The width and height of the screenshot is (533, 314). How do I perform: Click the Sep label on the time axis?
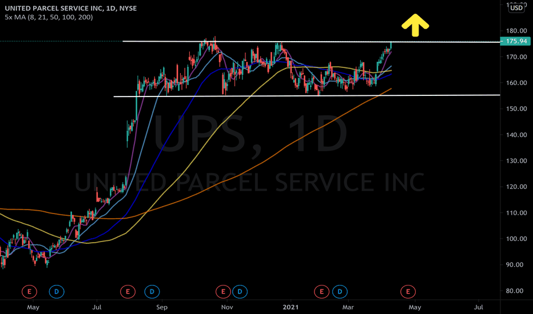[162, 307]
